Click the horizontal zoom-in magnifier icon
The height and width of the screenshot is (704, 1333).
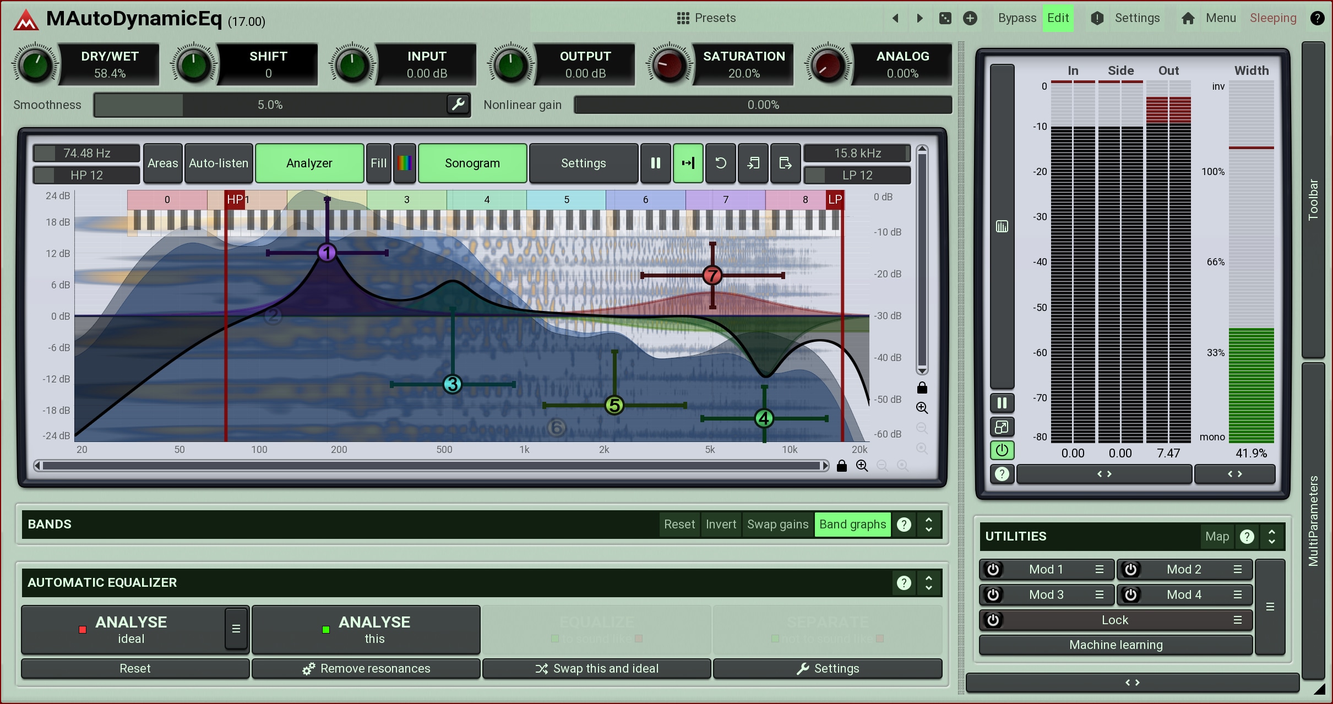point(862,466)
